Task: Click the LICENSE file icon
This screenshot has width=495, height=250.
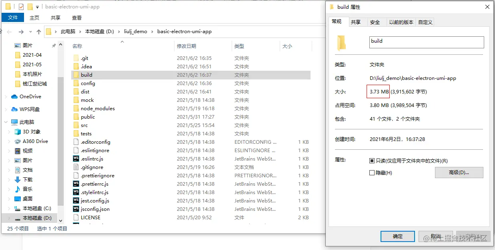Action: (x=76, y=218)
